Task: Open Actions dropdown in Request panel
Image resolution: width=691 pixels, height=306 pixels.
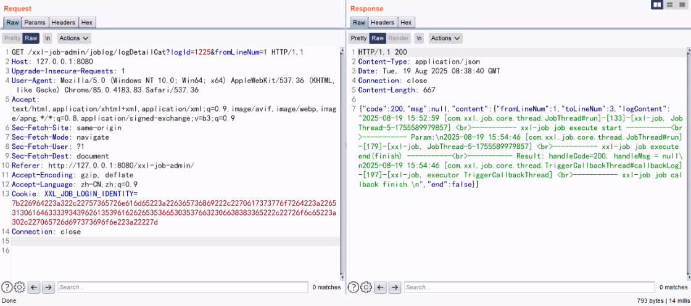Action: [x=70, y=38]
